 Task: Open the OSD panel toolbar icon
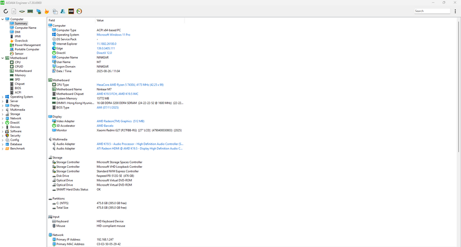coord(71,12)
